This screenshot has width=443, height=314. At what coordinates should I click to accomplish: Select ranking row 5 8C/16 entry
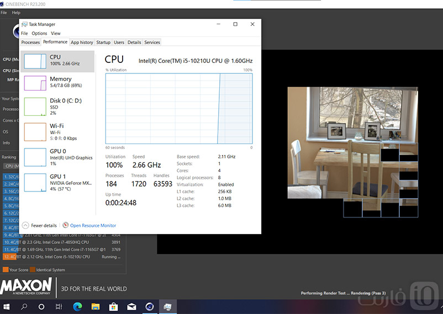10,206
